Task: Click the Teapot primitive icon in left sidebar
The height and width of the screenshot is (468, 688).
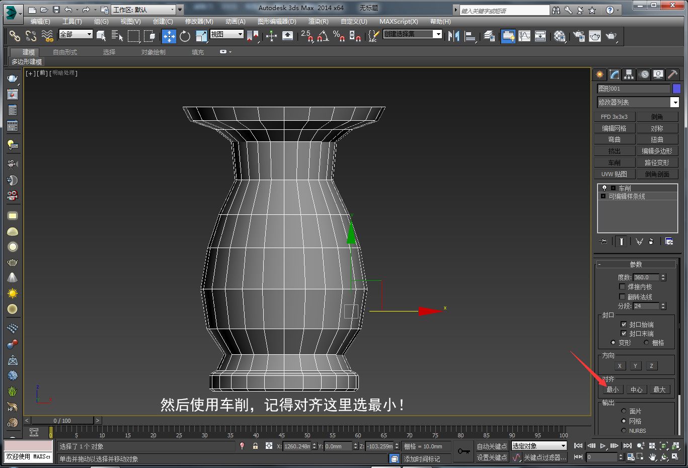Action: (13, 262)
